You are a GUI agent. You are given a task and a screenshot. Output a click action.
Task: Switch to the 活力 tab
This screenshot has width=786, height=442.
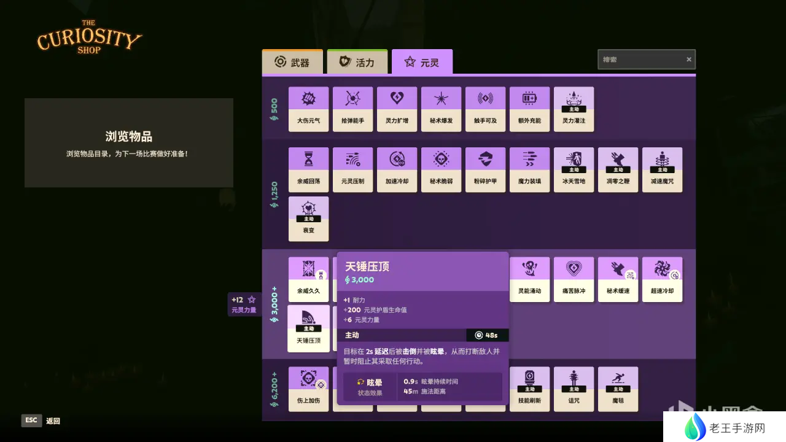(357, 62)
